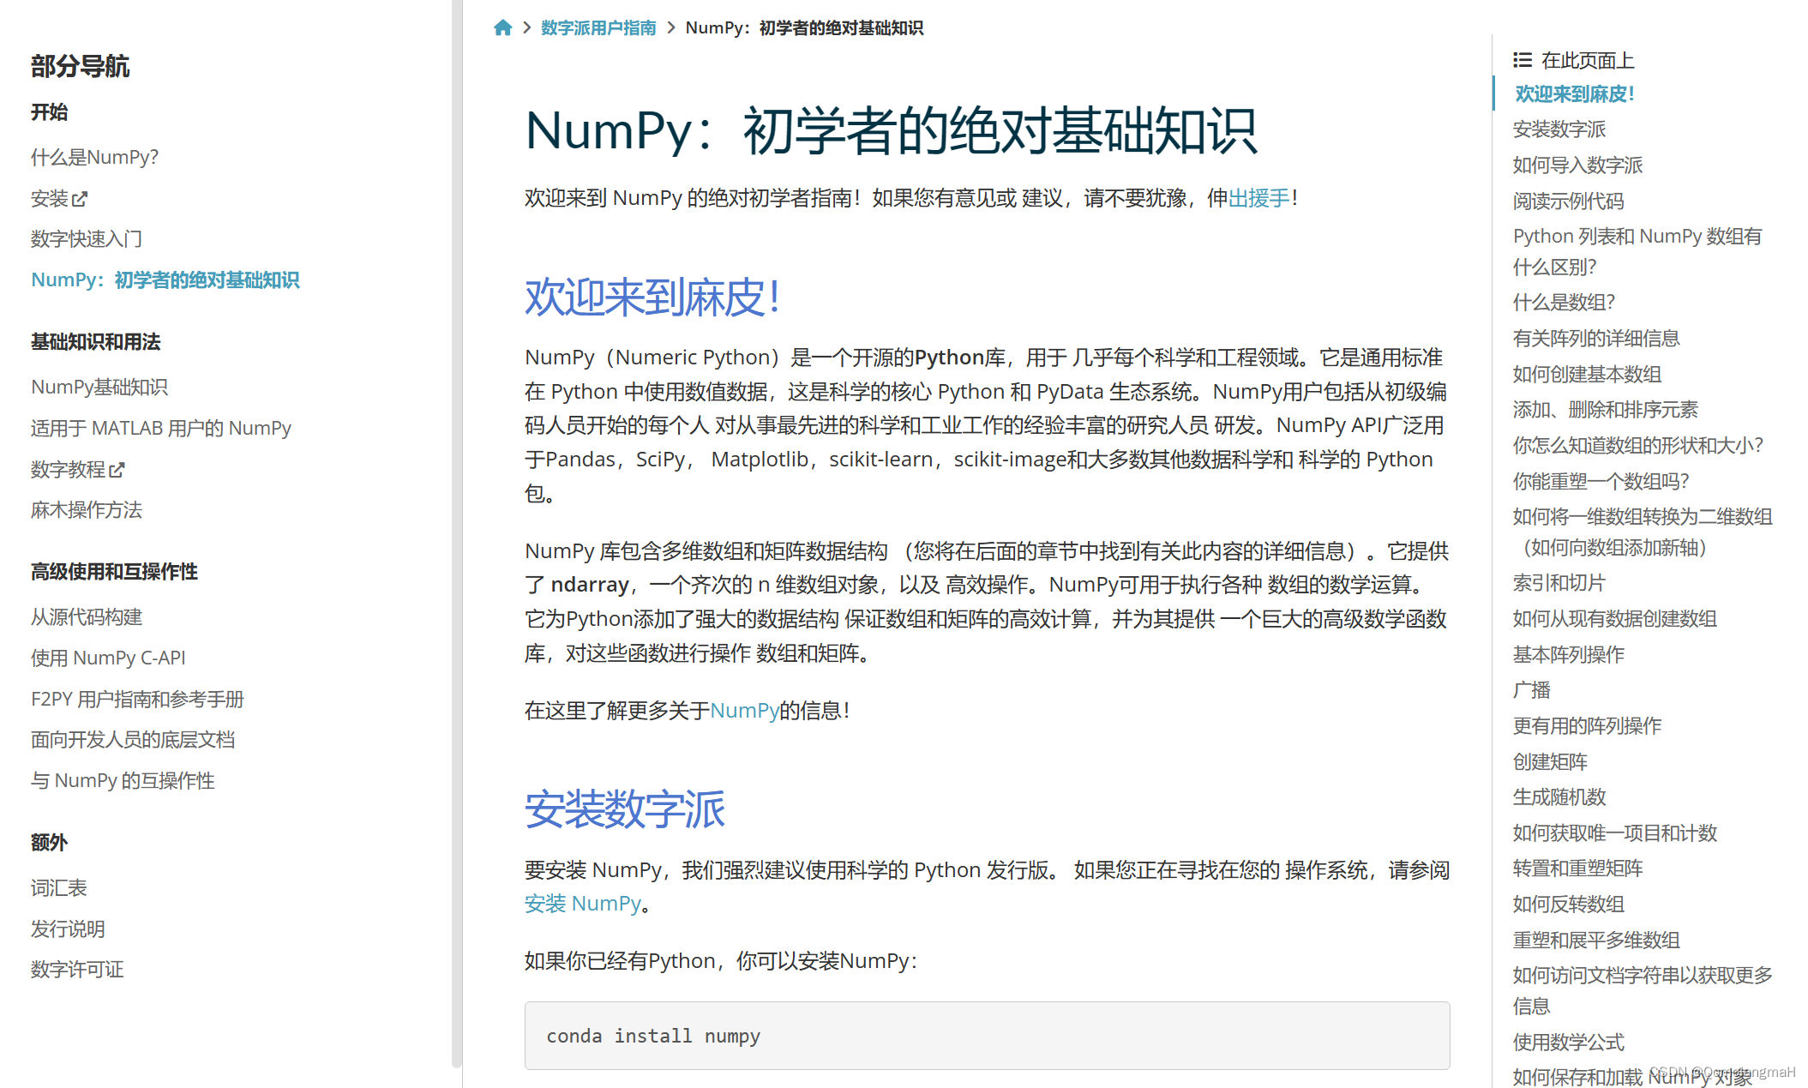Jump to 基本阵列操作 in outline
Image resolution: width=1808 pixels, height=1088 pixels.
click(x=1568, y=654)
